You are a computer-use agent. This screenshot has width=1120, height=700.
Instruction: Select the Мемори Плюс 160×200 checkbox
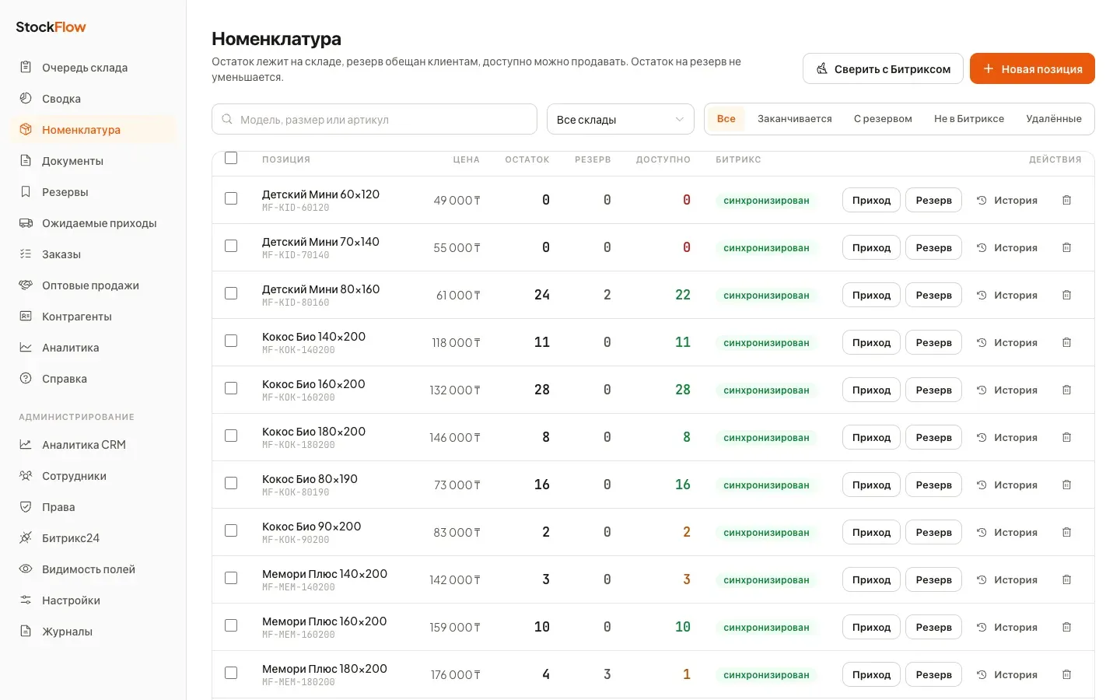click(x=231, y=625)
